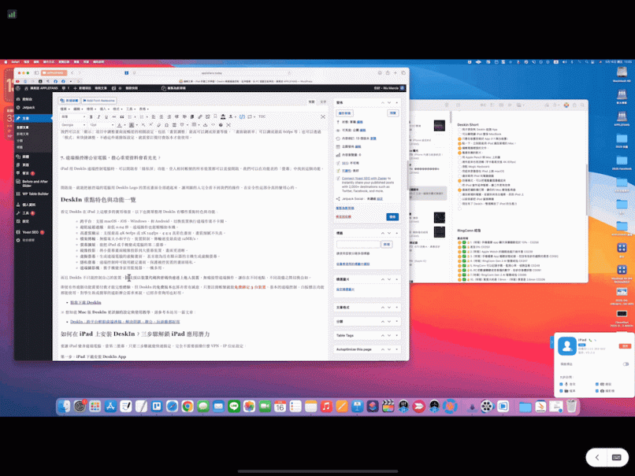635x476 pixels.
Task: Click the keyboard icon at bottom right
Action: [x=616, y=457]
